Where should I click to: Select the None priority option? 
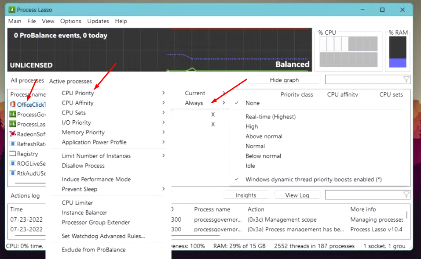pyautogui.click(x=253, y=103)
